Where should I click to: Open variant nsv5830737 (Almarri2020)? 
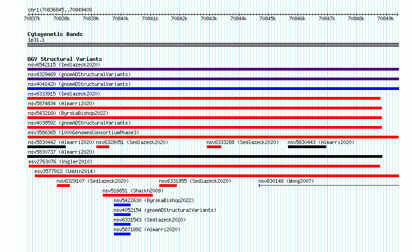[61, 152]
